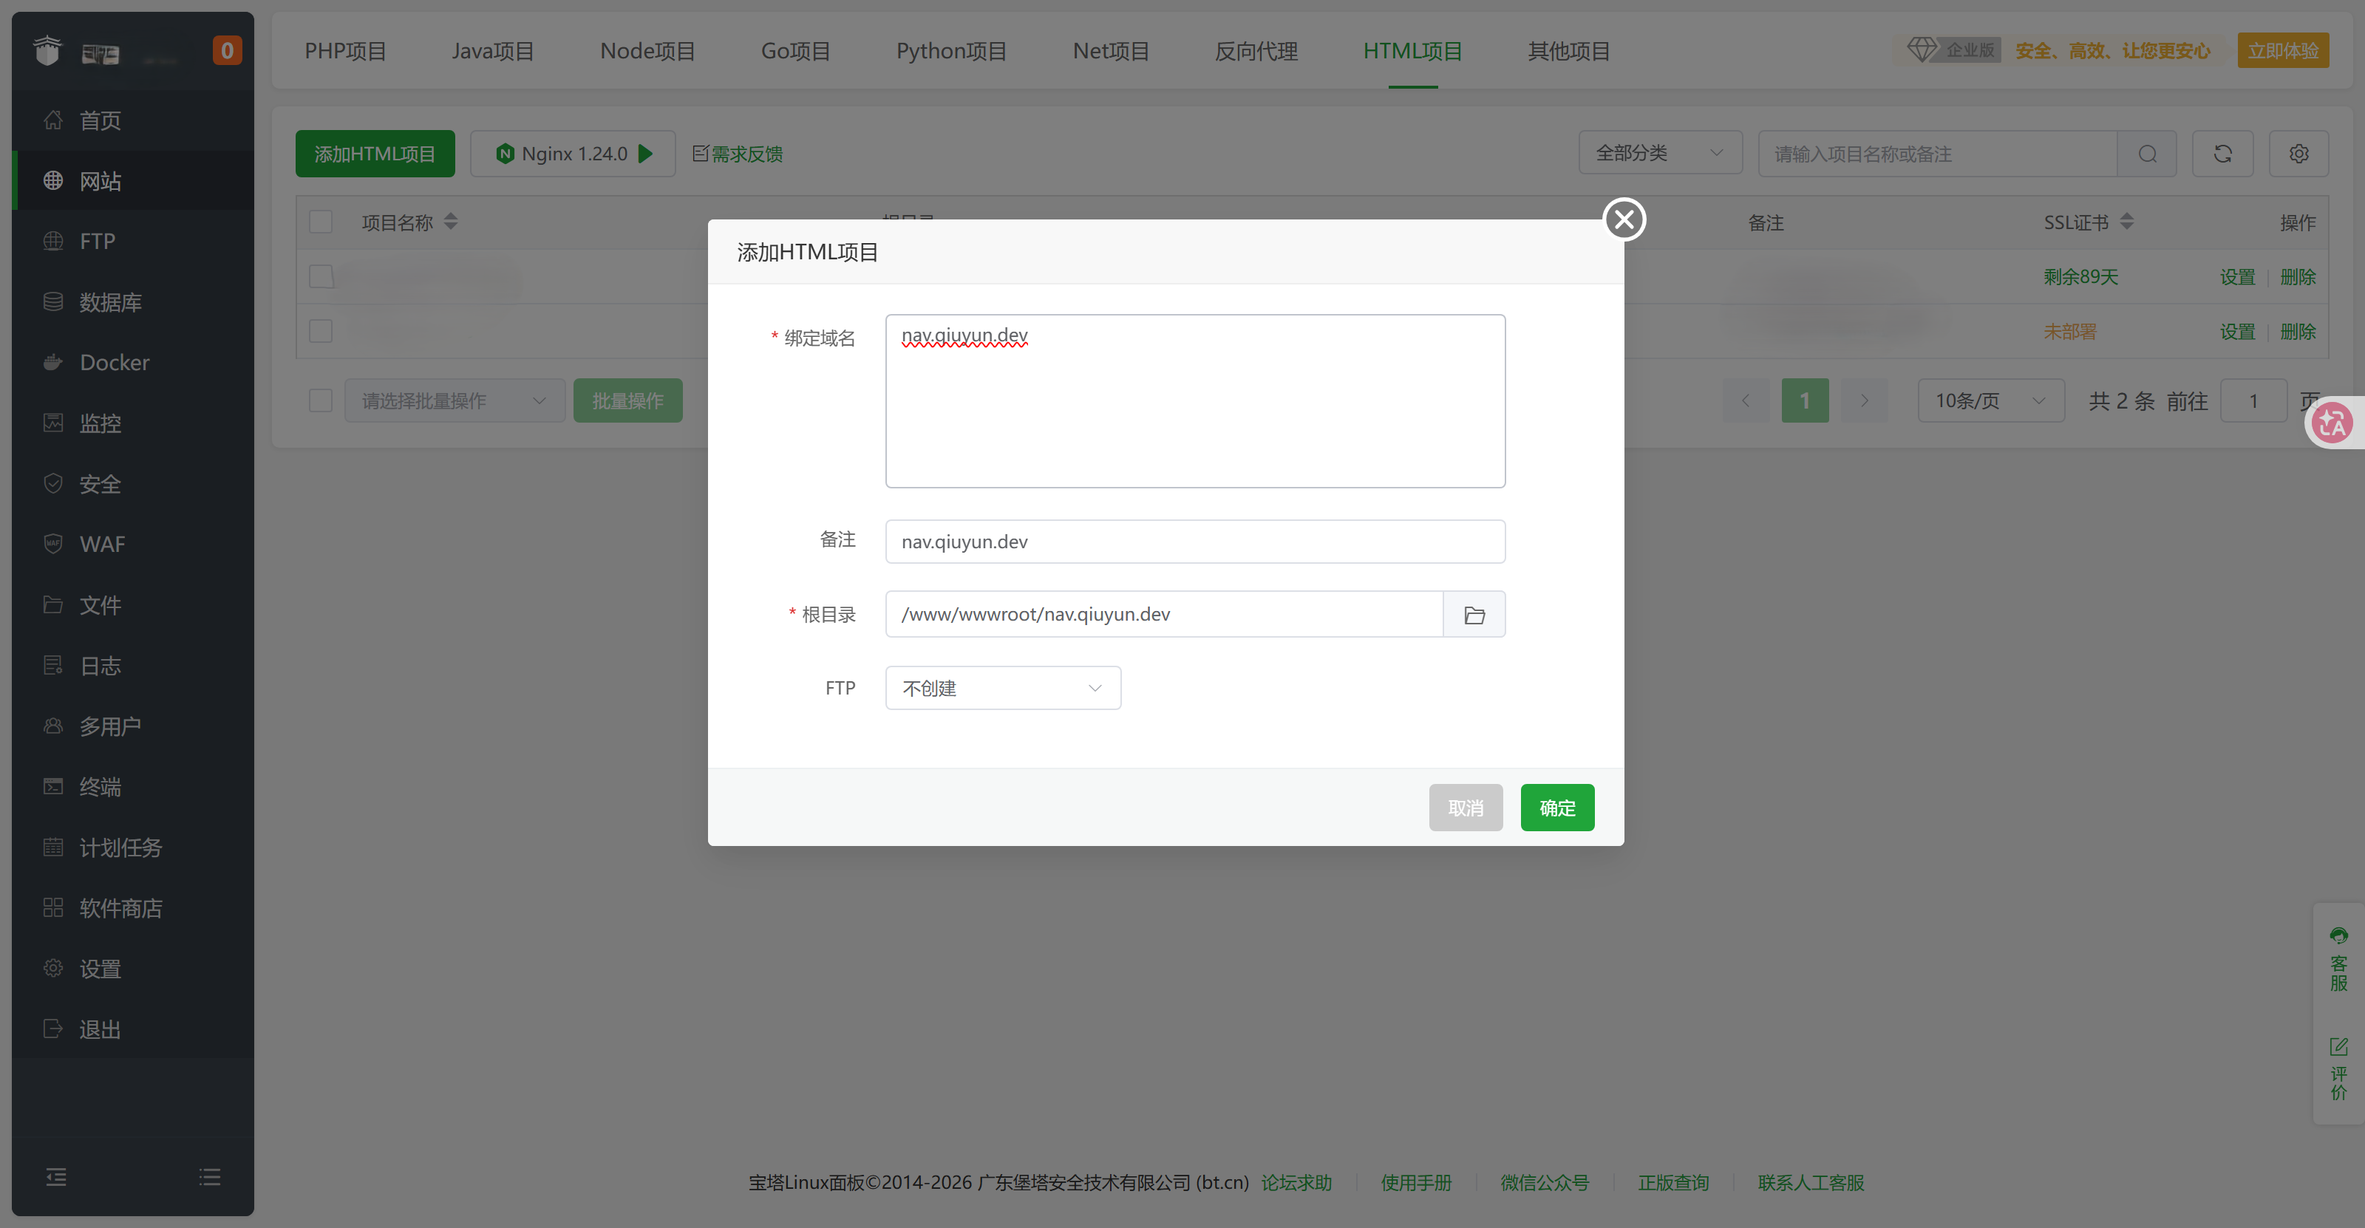The height and width of the screenshot is (1228, 2365).
Task: Open the 全部分类 category dropdown
Action: (1660, 152)
